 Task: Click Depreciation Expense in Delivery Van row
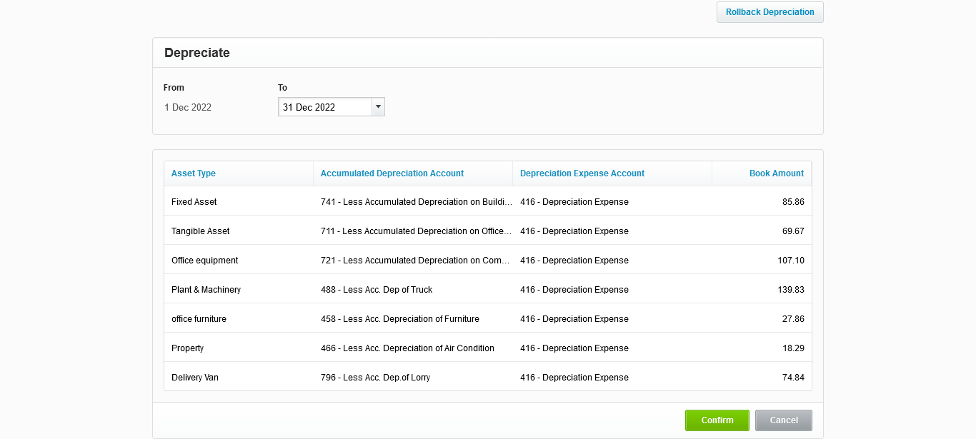[574, 378]
